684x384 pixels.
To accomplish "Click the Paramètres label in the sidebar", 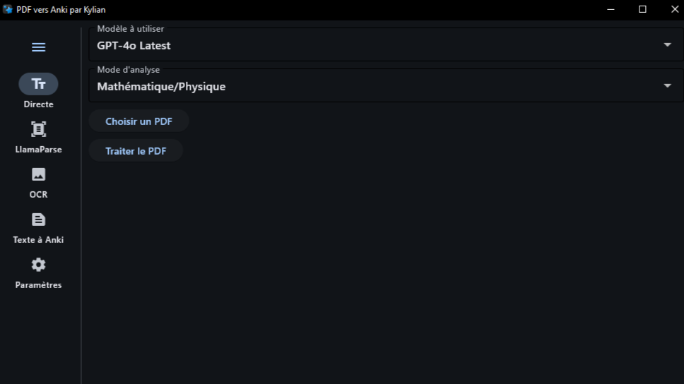I will point(38,285).
